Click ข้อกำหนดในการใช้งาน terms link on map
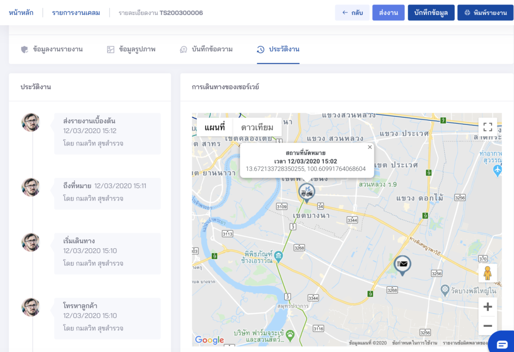514x352 pixels. (414, 343)
